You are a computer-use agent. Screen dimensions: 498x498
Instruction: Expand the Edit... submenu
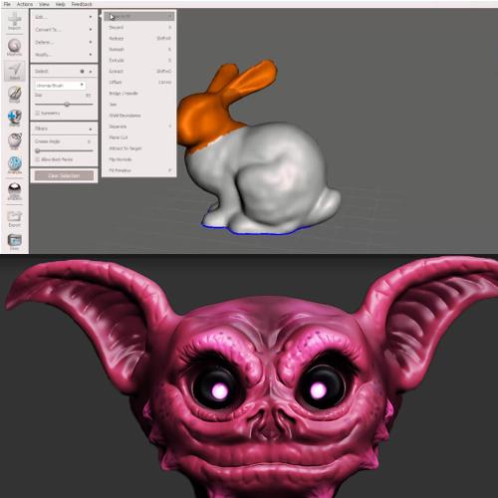pos(64,17)
